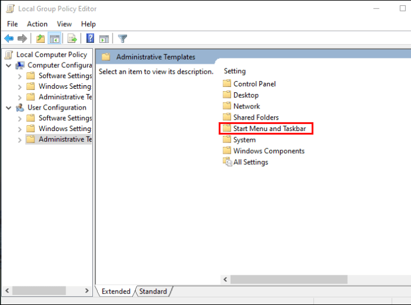Click the Back arrow toolbar icon
Image resolution: width=411 pixels, height=305 pixels.
tap(9, 39)
